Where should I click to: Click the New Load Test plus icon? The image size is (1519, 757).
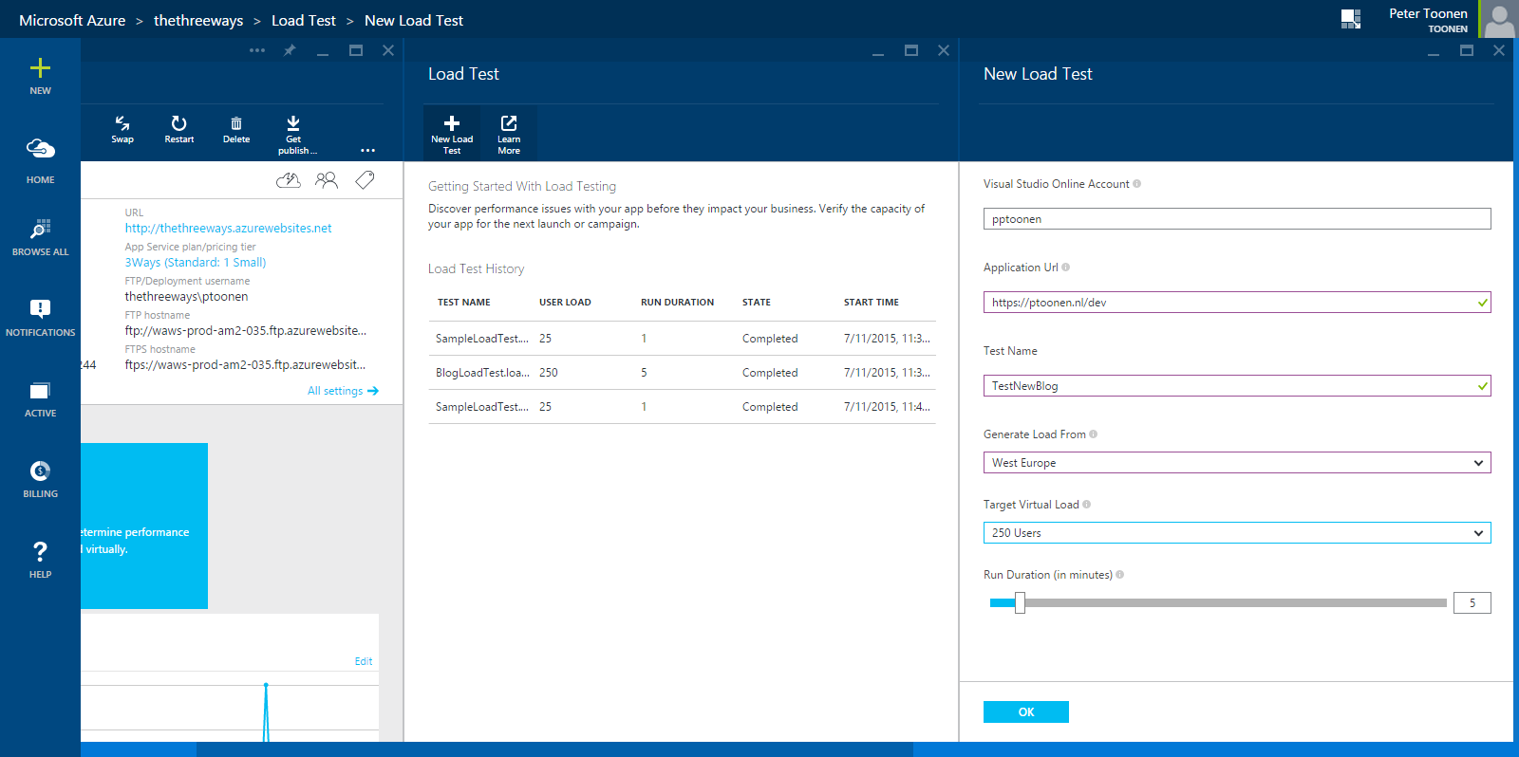452,123
